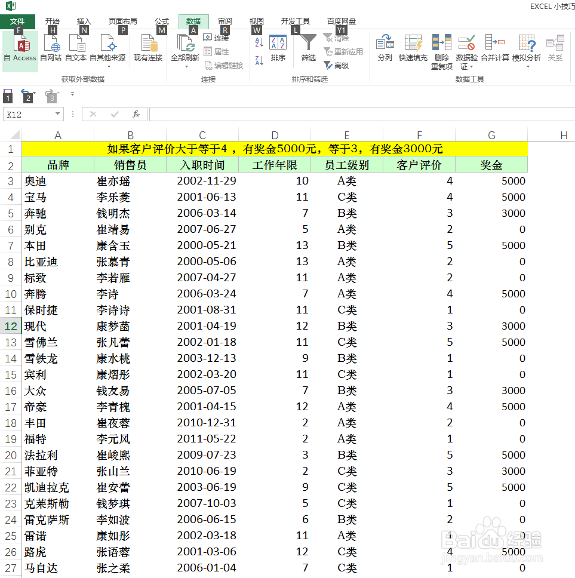Select the 工作年限 header cell

pyautogui.click(x=275, y=165)
